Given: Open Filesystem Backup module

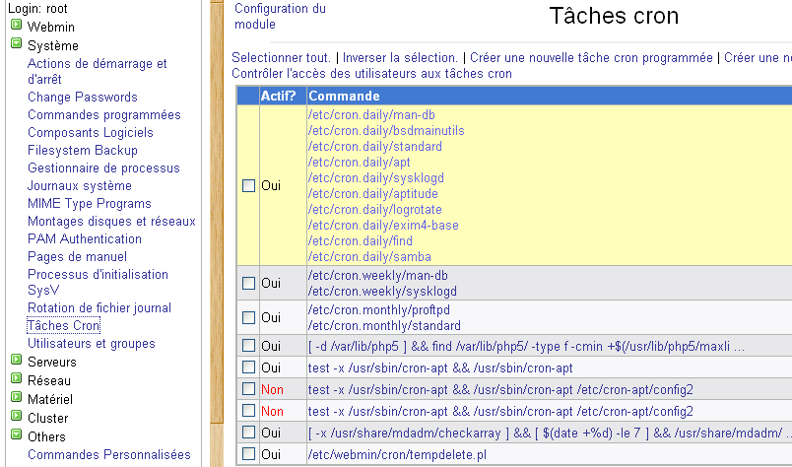Looking at the screenshot, I should [x=82, y=150].
